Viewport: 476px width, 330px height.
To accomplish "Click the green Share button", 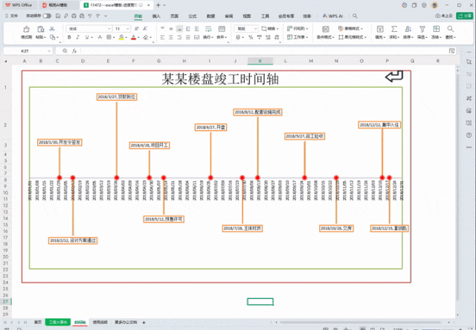I will 464,16.
